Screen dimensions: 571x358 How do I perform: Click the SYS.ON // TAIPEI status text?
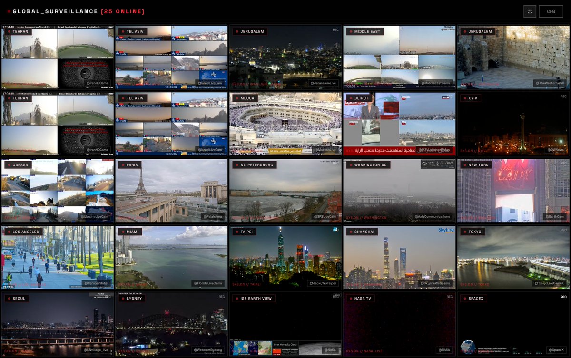click(247, 284)
